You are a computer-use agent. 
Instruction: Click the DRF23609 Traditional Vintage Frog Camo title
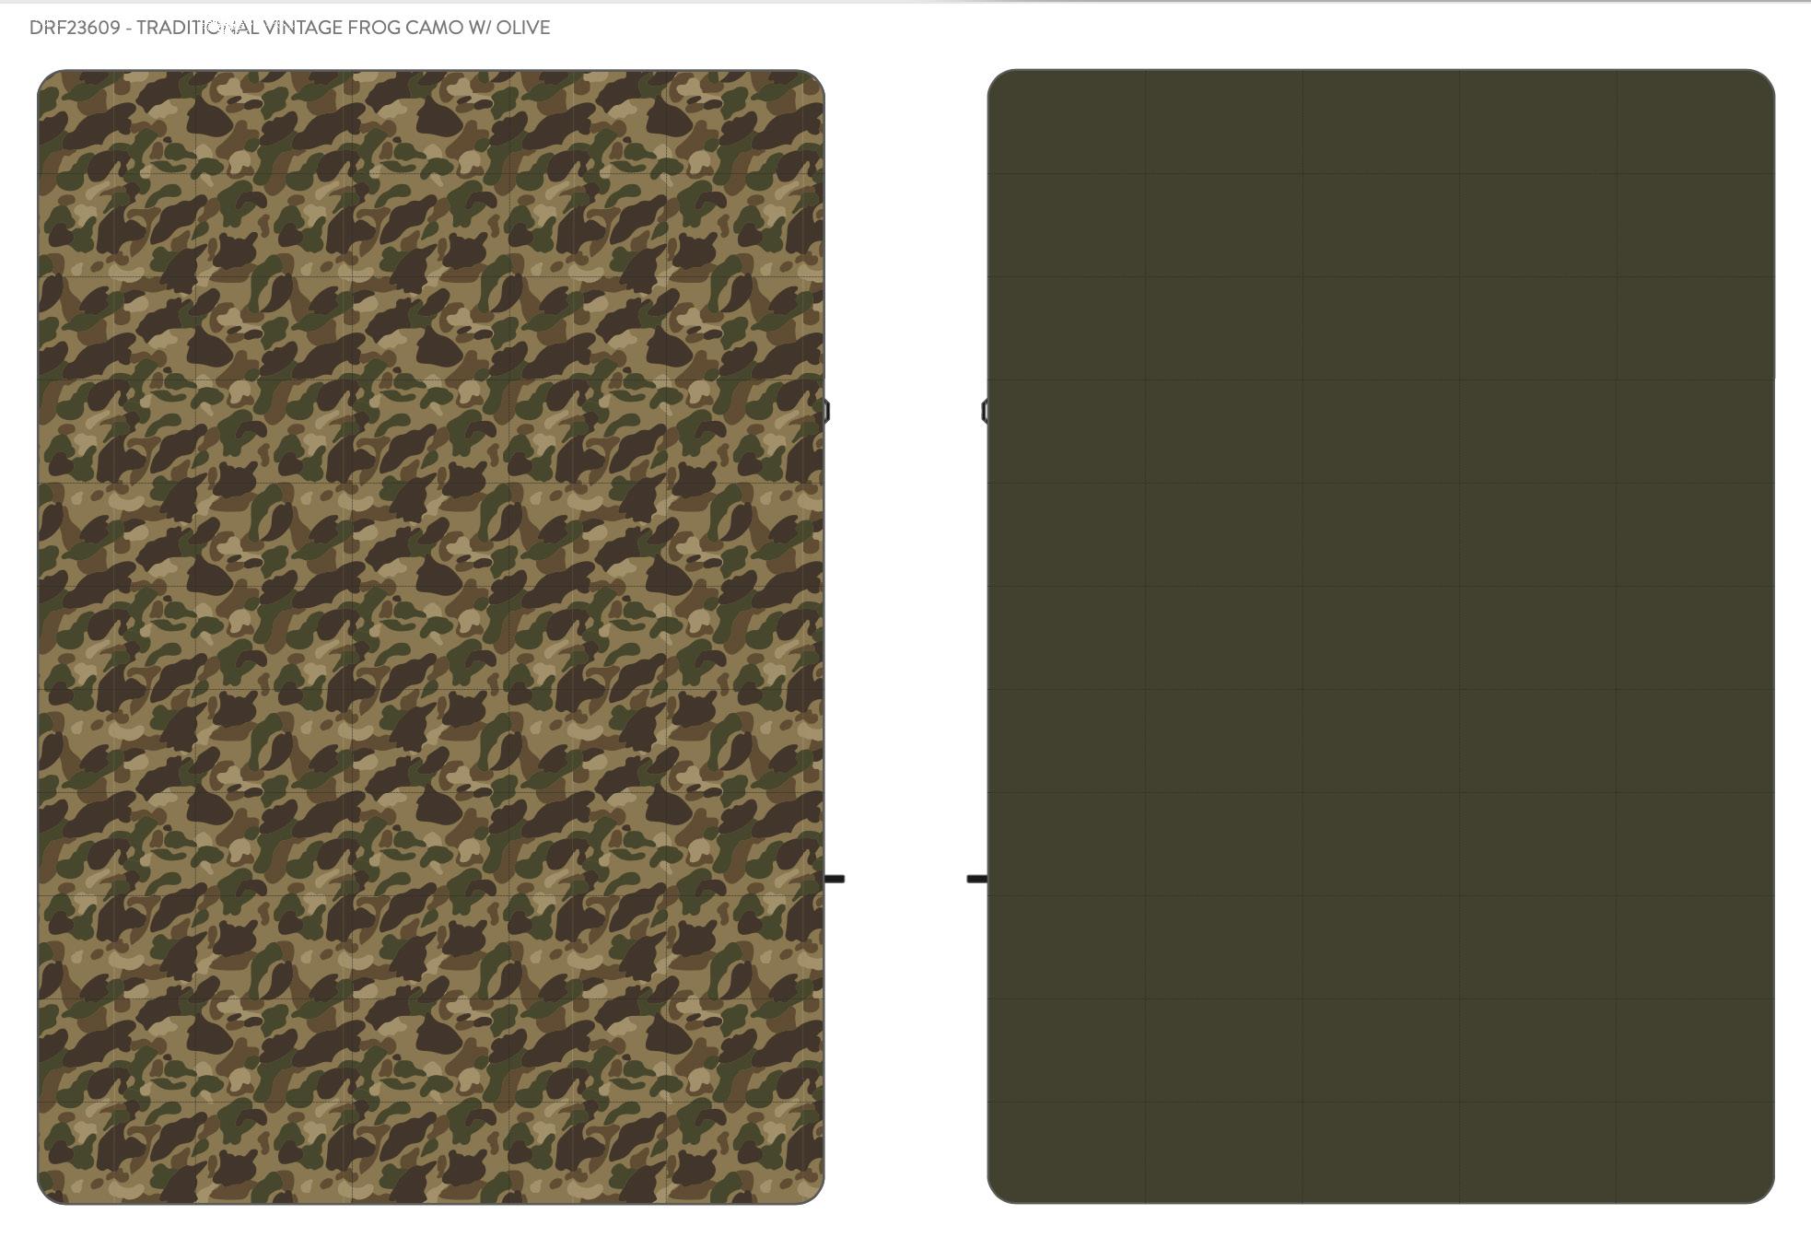(x=289, y=28)
